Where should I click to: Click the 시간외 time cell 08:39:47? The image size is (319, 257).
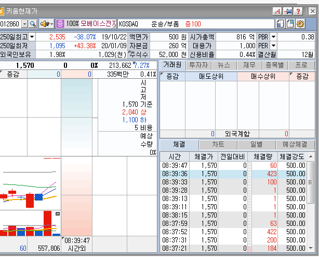(x=77, y=240)
